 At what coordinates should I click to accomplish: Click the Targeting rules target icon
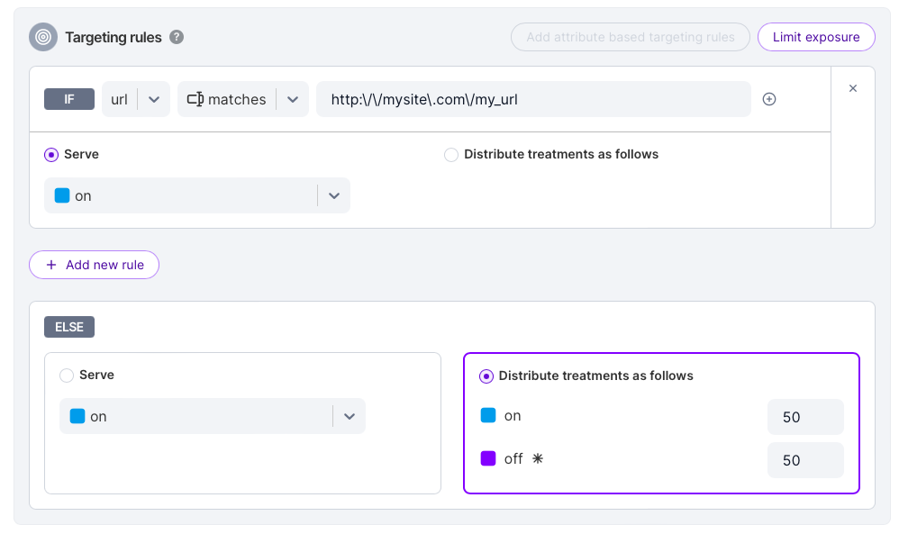tap(42, 37)
